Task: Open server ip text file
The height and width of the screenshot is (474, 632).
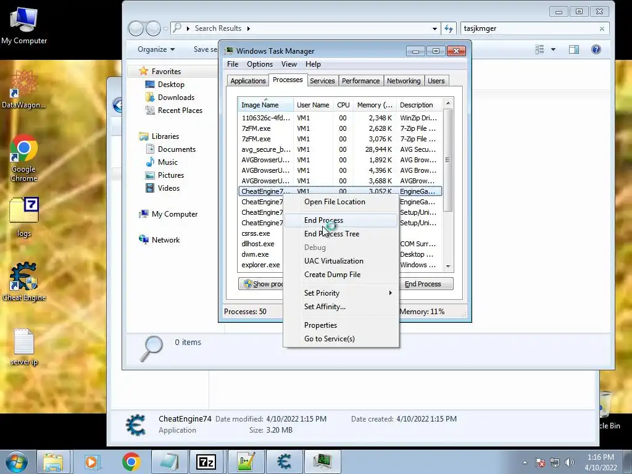Action: [x=24, y=347]
